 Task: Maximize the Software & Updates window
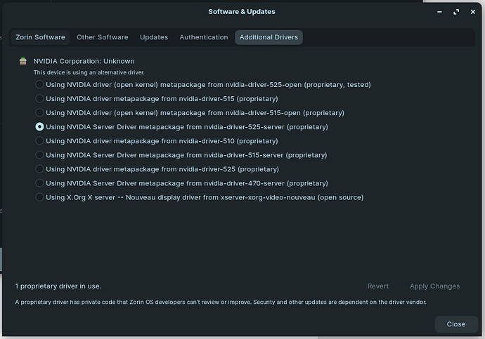[456, 12]
